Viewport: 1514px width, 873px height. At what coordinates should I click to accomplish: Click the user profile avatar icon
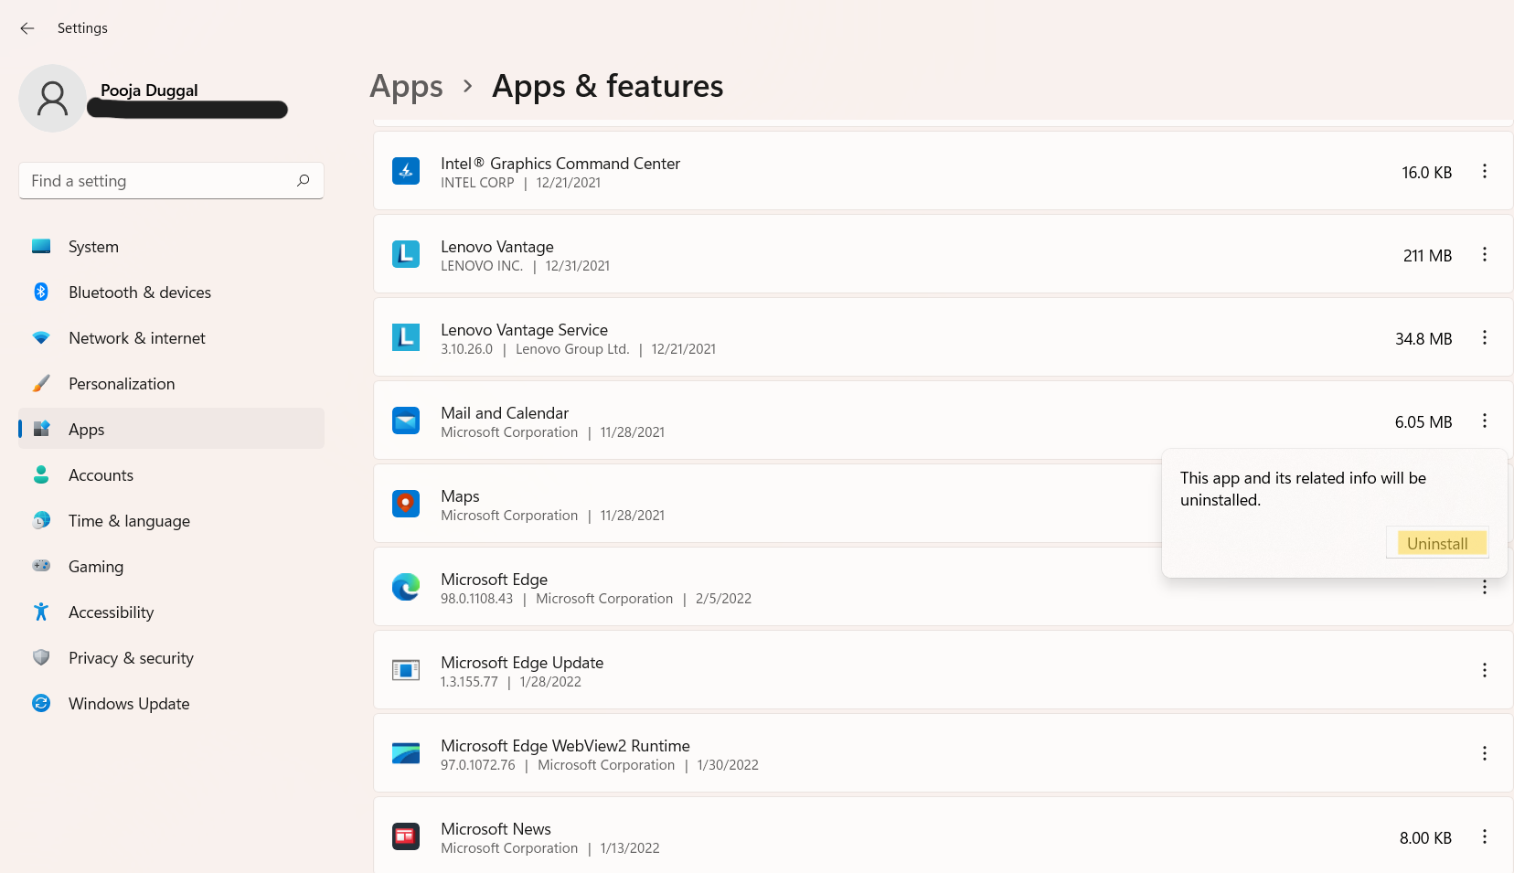click(52, 98)
